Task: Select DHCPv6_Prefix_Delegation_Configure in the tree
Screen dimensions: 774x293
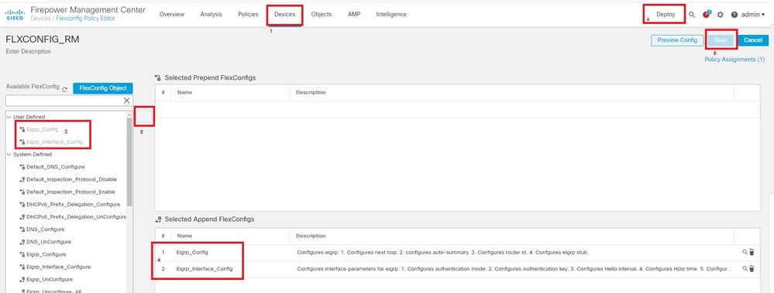Action: pyautogui.click(x=73, y=204)
